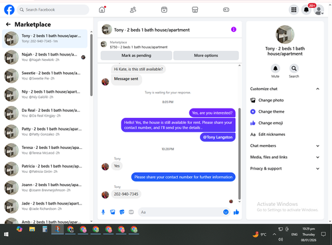Click the message thread scrollbar

(x=239, y=154)
